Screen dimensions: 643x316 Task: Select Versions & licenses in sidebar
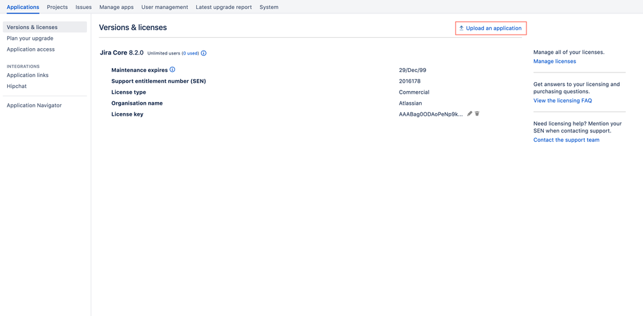tap(44, 27)
